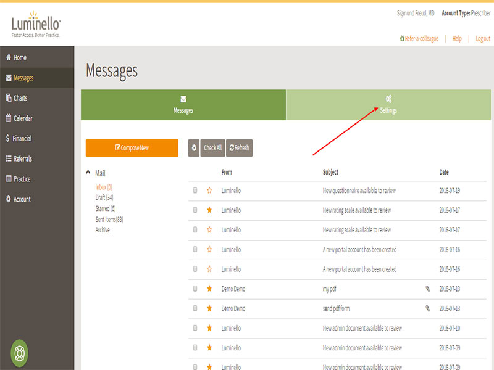Unstar the first 2018-07-09 admin document message
The image size is (494, 370).
click(209, 348)
